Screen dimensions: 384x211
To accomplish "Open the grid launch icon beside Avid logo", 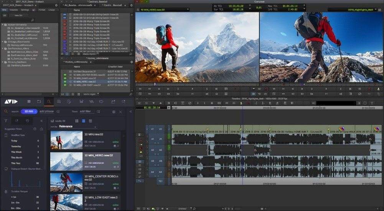I will tap(29, 102).
